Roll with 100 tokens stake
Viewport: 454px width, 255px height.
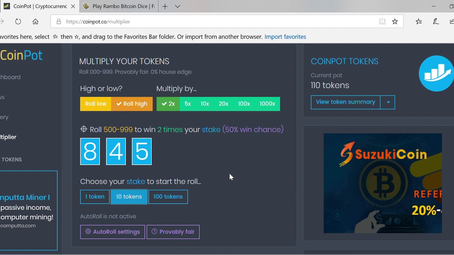[x=168, y=197]
